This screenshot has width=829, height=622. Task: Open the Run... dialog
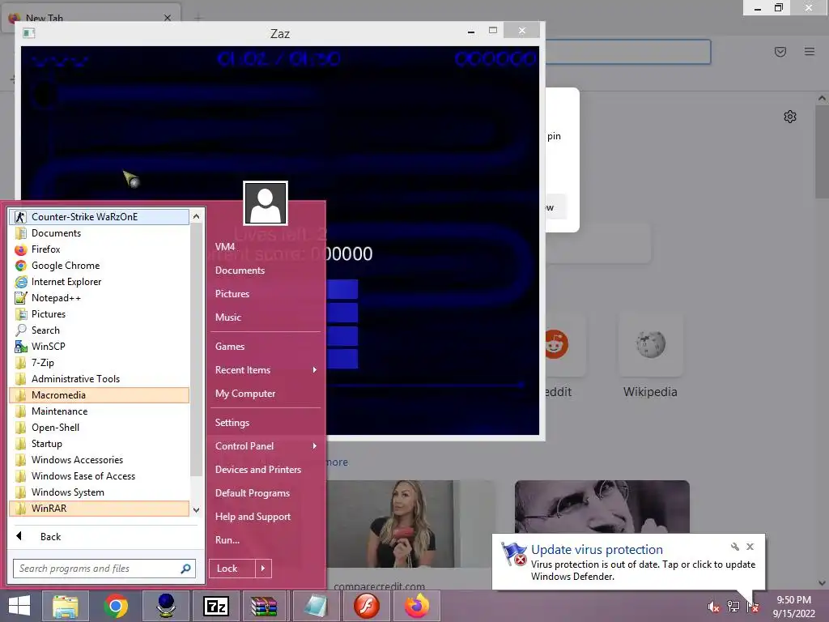pos(266,540)
